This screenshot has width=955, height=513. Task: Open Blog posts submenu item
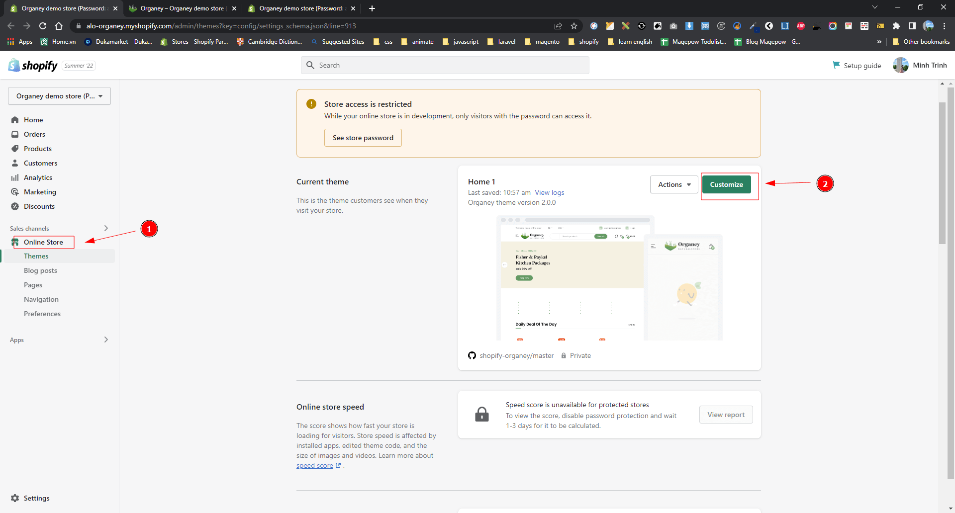click(40, 270)
